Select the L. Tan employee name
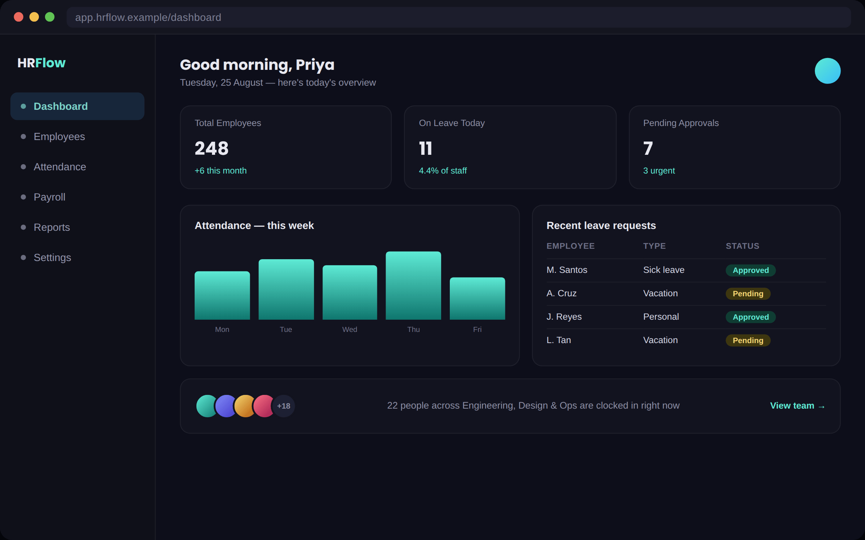The height and width of the screenshot is (540, 865). pos(559,340)
